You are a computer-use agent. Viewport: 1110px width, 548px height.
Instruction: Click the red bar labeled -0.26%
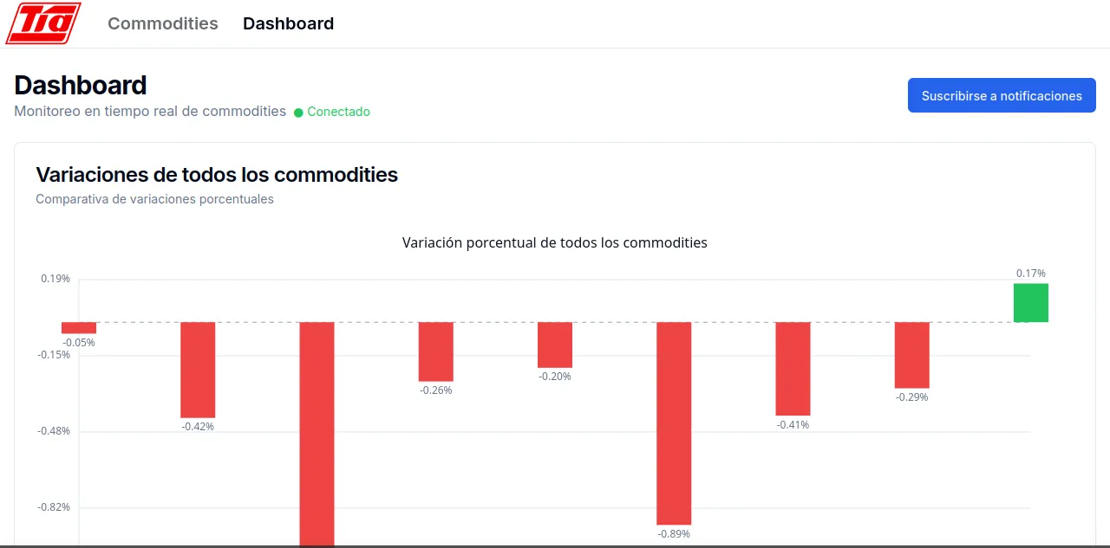[x=436, y=351]
